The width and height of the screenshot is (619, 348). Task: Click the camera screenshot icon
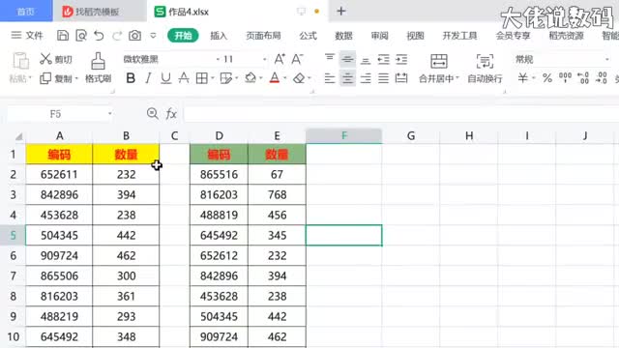(134, 36)
